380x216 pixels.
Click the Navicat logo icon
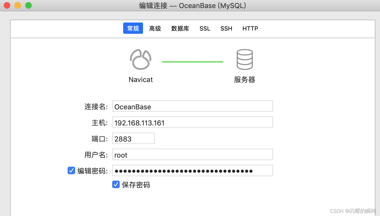[x=141, y=59]
